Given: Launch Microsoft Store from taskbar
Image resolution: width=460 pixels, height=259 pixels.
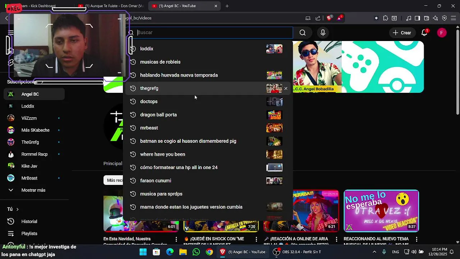Looking at the screenshot, I should pyautogui.click(x=156, y=252).
